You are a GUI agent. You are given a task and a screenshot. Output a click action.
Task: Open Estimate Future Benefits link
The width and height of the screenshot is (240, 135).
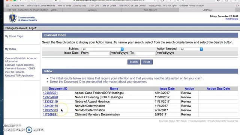tap(19, 65)
